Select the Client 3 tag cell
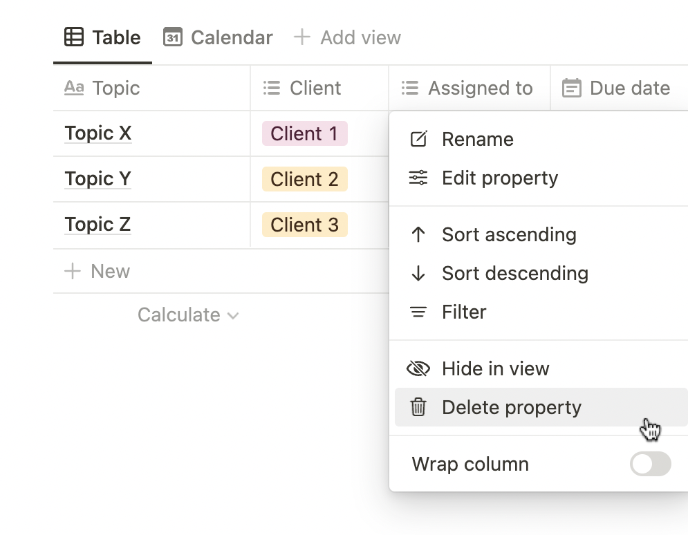The width and height of the screenshot is (688, 535). (x=304, y=225)
